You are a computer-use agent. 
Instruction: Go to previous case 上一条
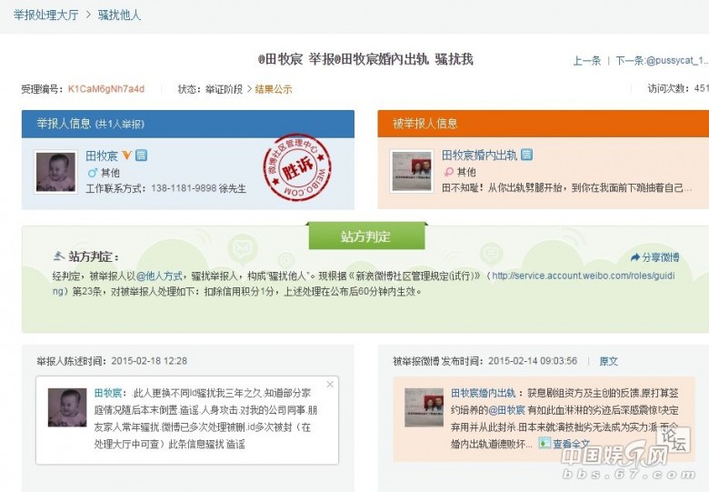pyautogui.click(x=586, y=61)
